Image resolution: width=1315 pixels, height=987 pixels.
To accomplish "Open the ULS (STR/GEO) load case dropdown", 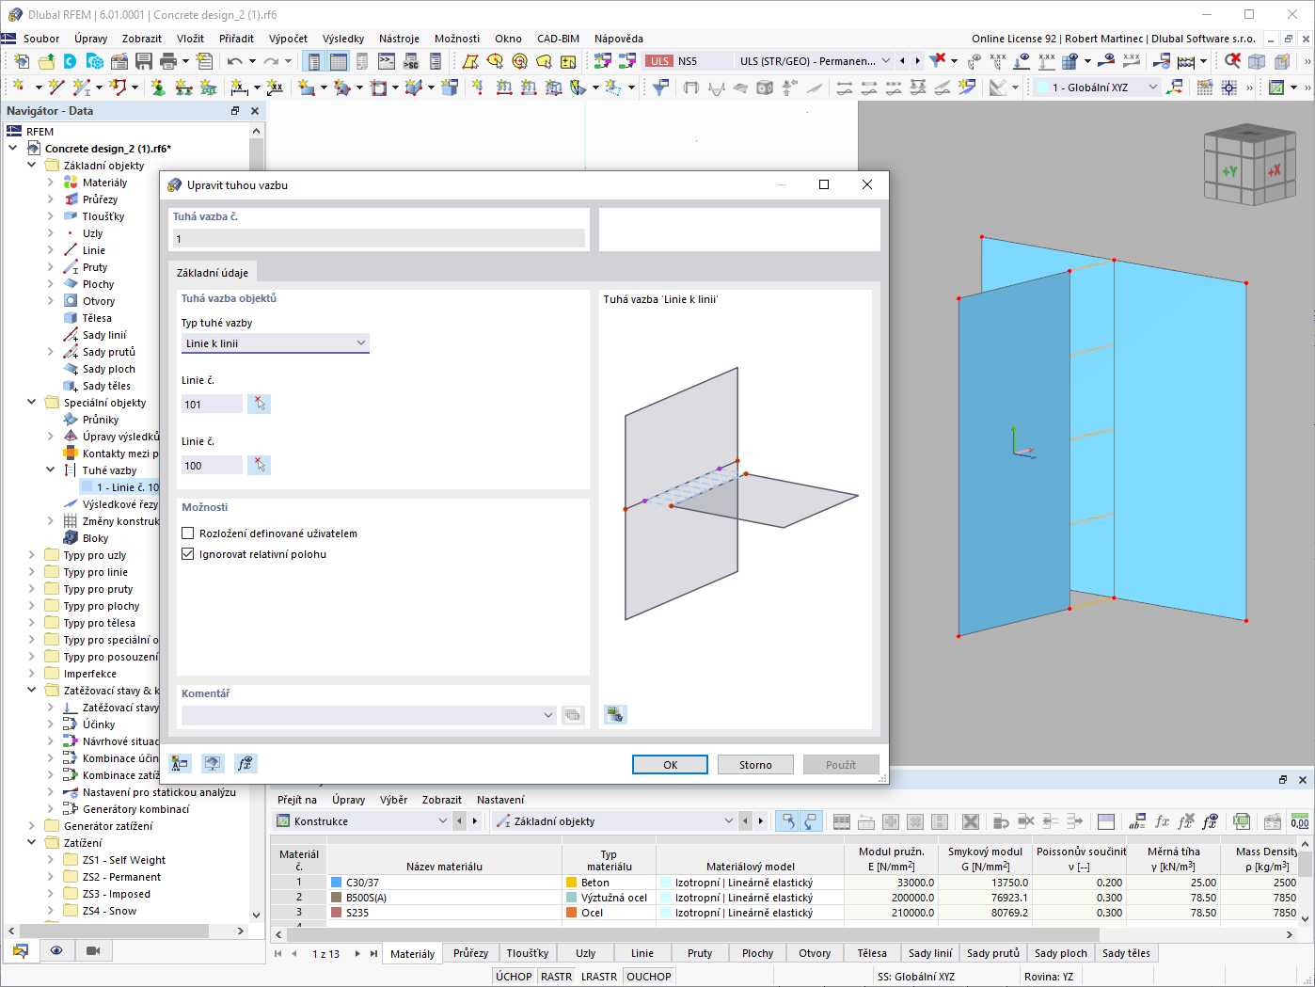I will (x=886, y=61).
